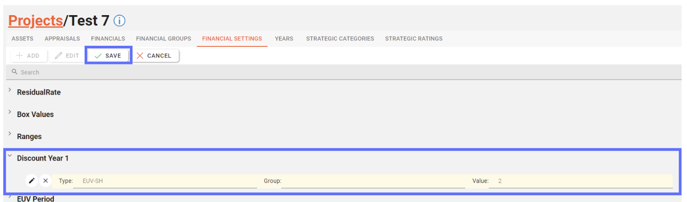Image resolution: width=687 pixels, height=202 pixels.
Task: Follow the Projects breadcrumb link
Action: click(36, 20)
